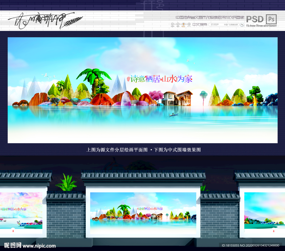The image size is (285, 251).
Task: Click the 中文搜索 label
Action: (200, 24)
